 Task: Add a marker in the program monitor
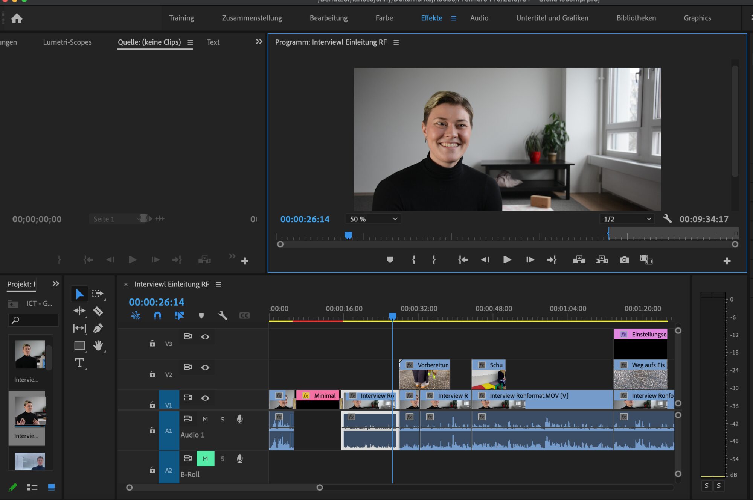[x=390, y=259]
